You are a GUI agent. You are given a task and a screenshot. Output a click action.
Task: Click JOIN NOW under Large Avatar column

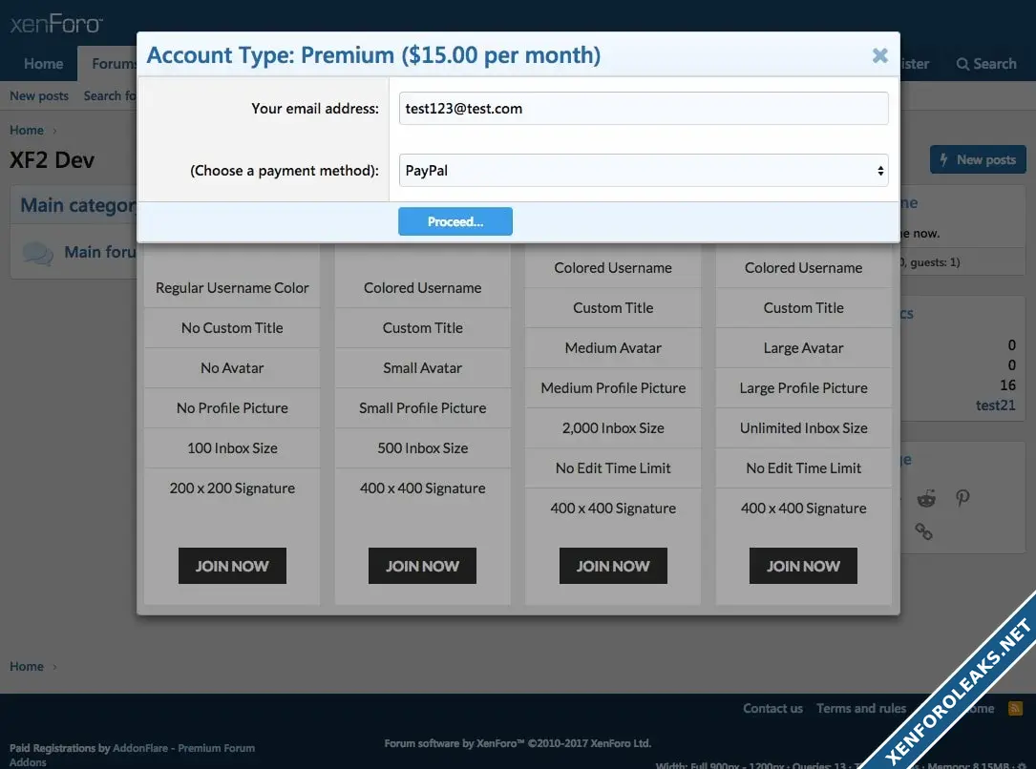click(803, 566)
